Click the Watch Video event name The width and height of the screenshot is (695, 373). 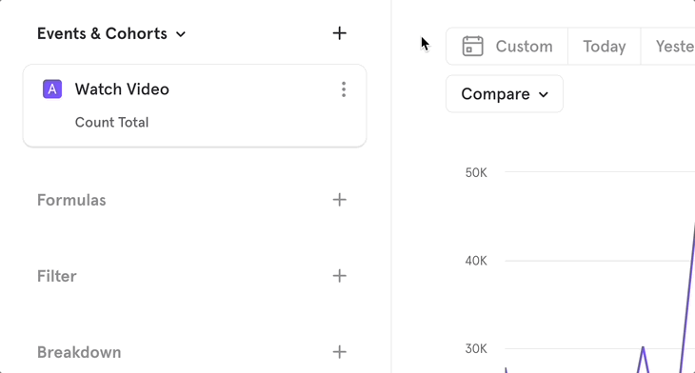[122, 89]
